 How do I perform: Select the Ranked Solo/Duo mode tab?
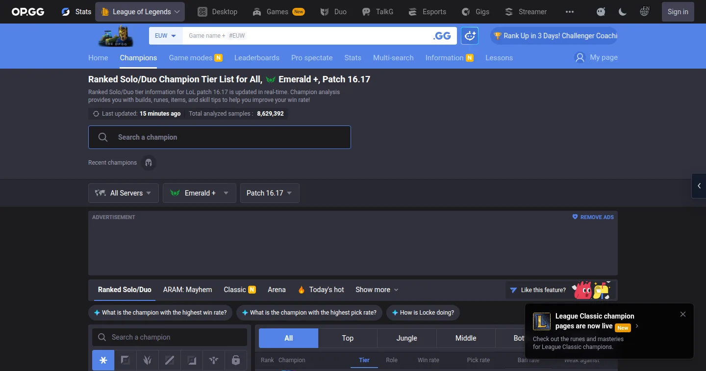pyautogui.click(x=125, y=290)
